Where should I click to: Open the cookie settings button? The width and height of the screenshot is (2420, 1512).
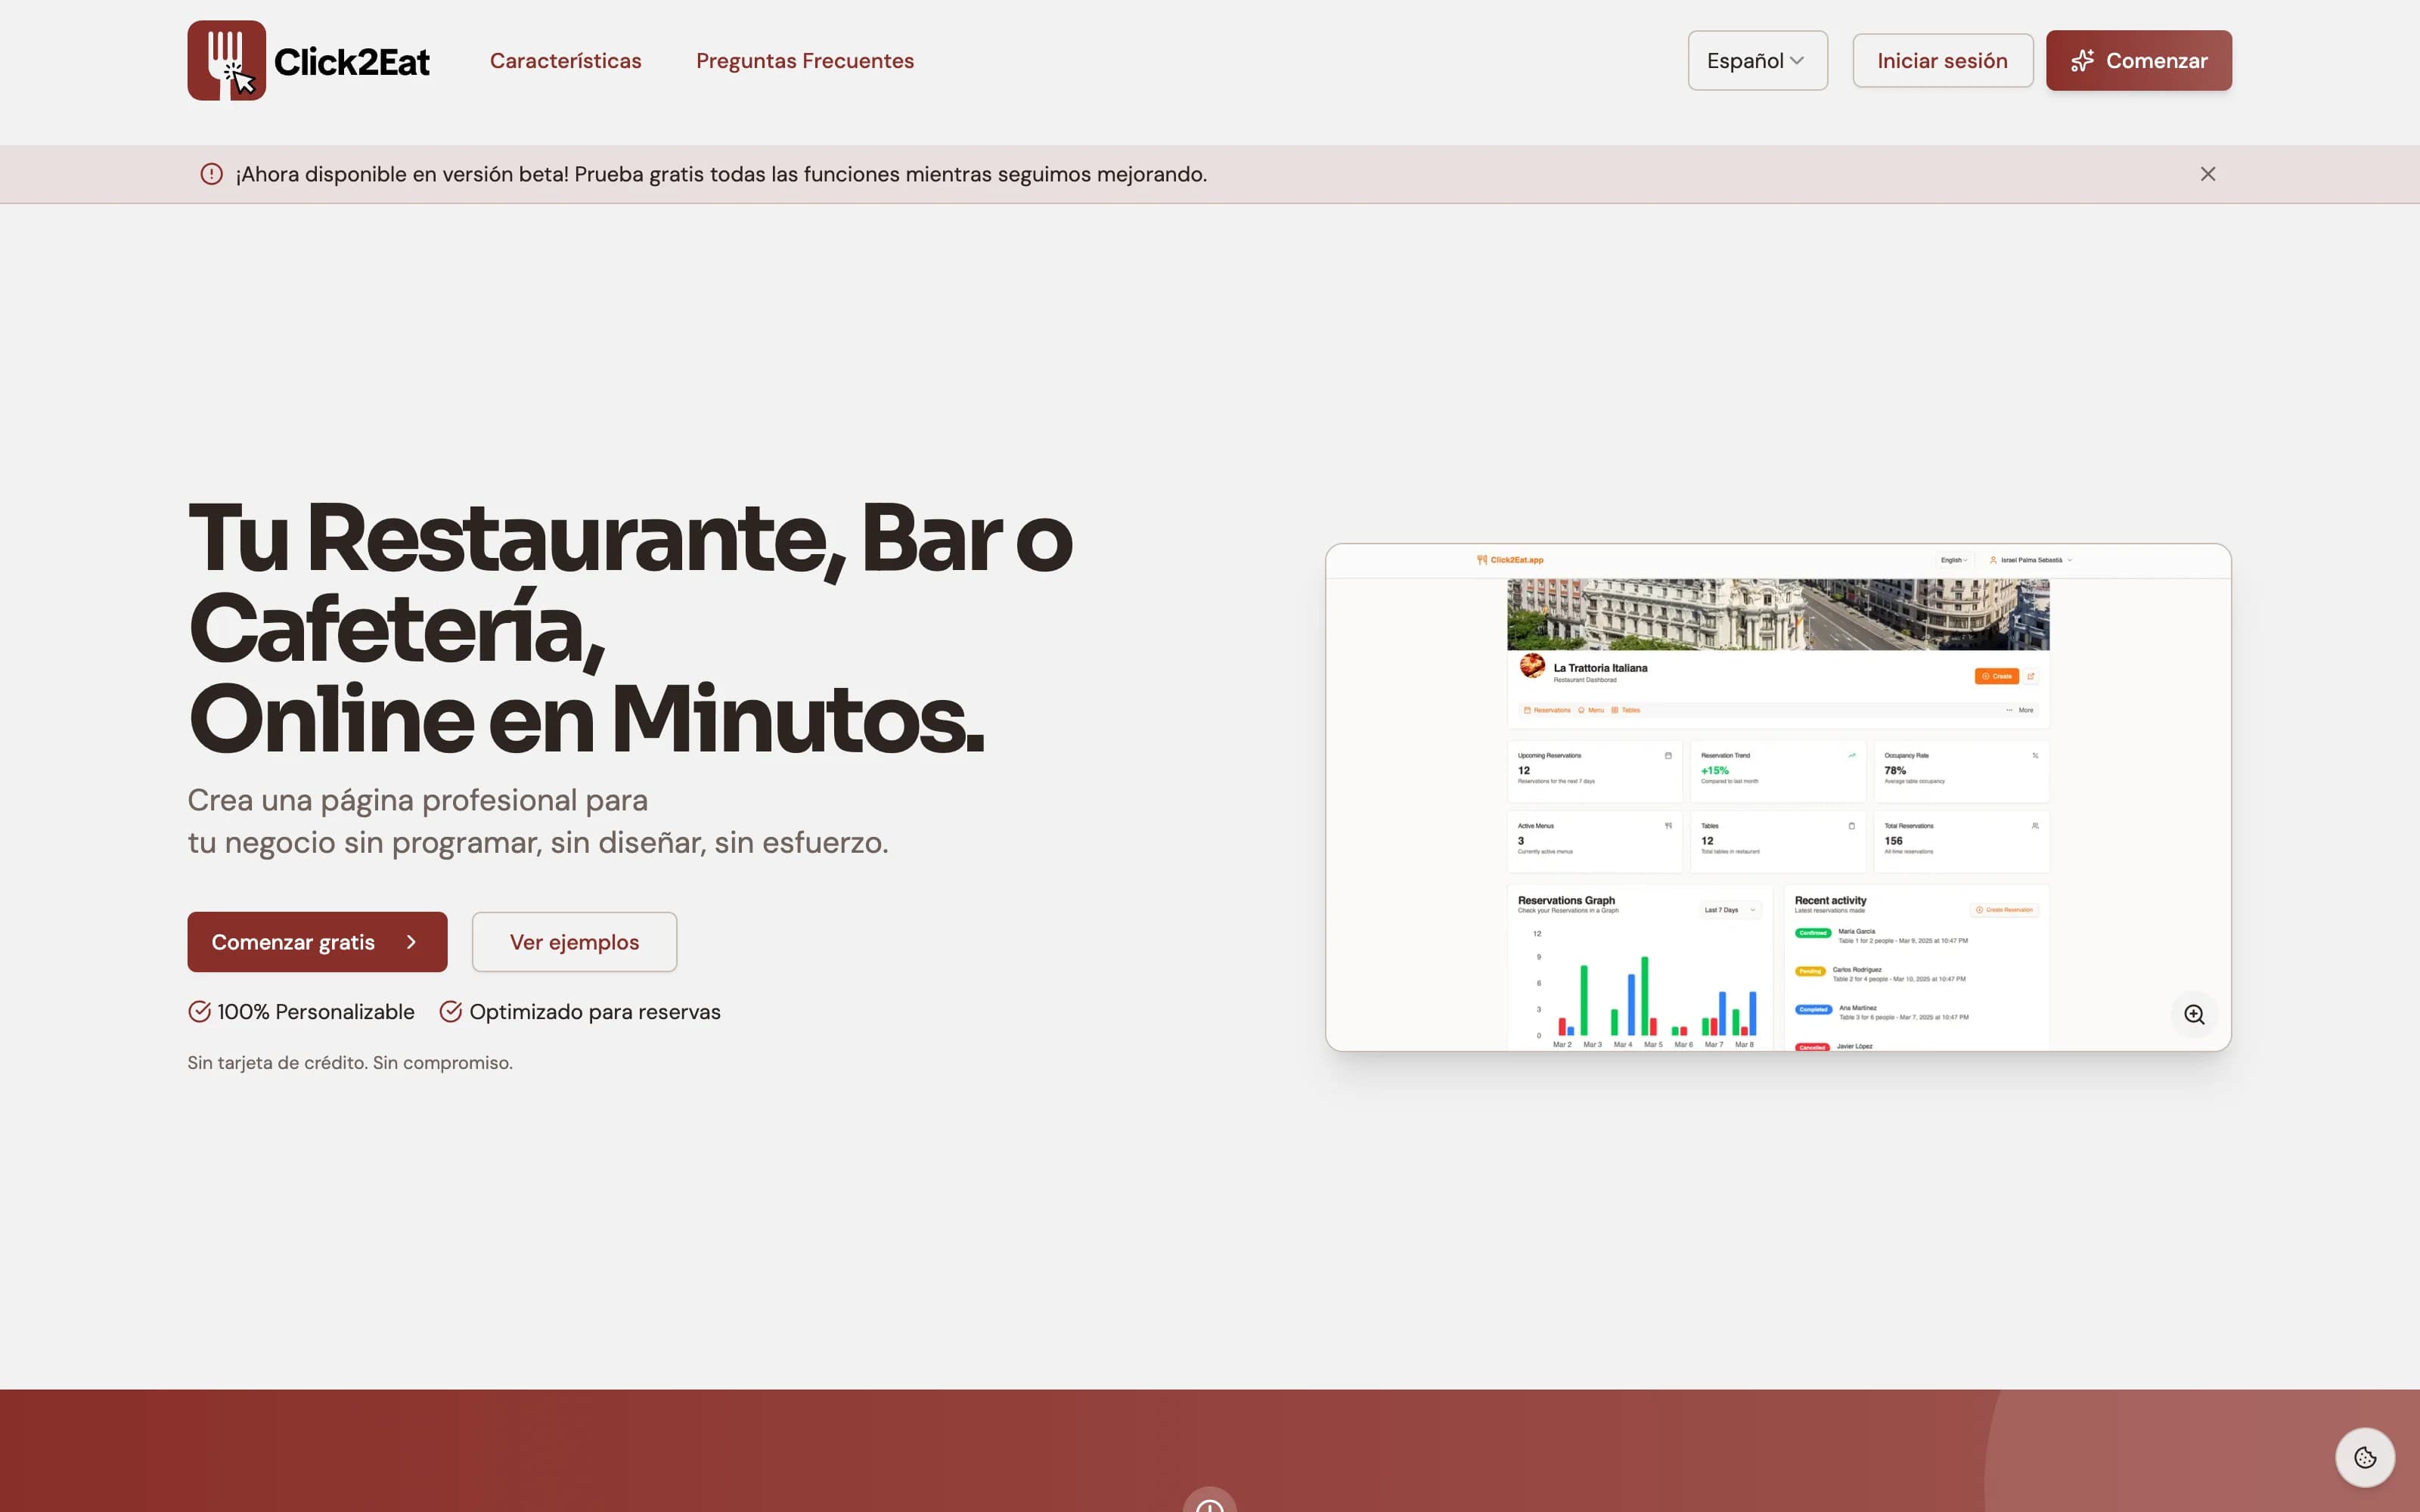click(2364, 1458)
